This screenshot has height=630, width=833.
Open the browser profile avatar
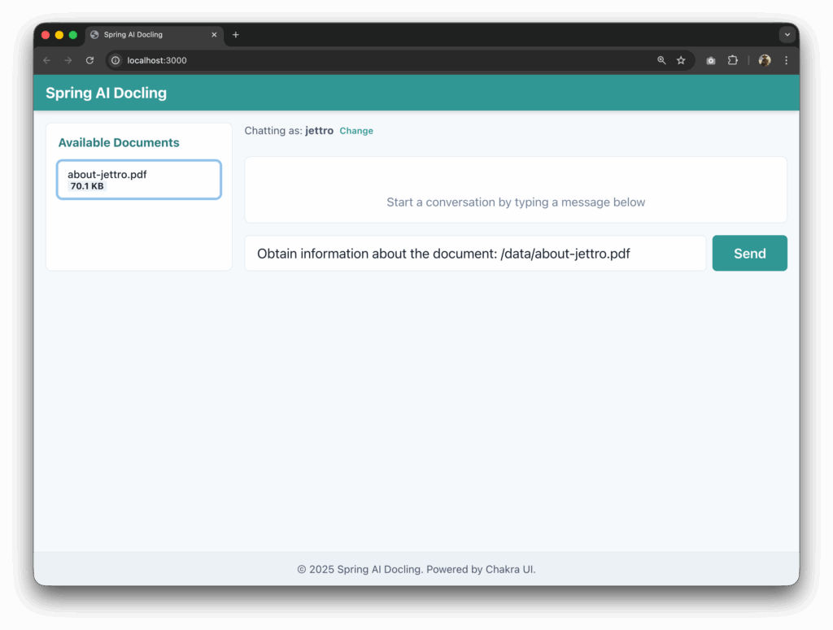763,60
